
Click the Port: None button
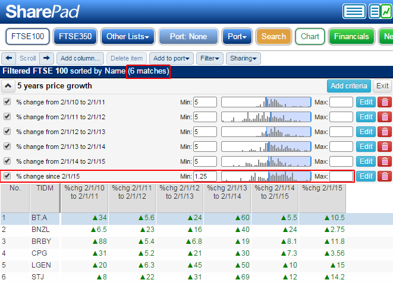tap(188, 37)
